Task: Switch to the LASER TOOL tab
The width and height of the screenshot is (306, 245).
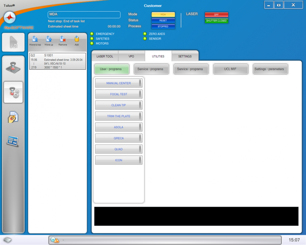Action: point(105,56)
